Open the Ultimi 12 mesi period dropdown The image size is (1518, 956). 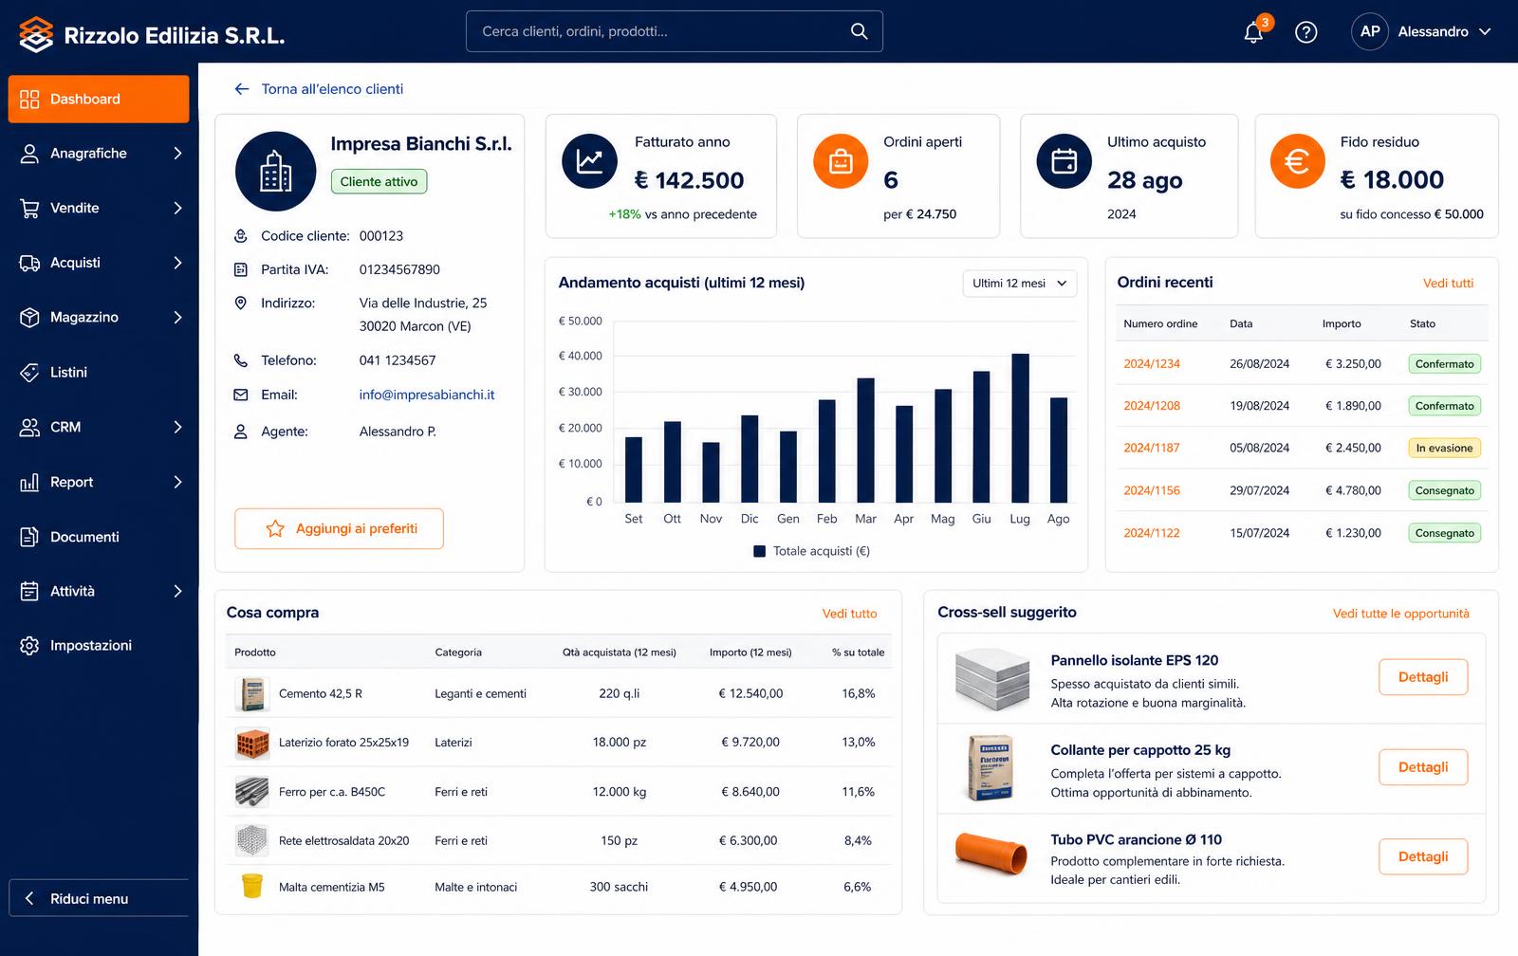(1020, 284)
